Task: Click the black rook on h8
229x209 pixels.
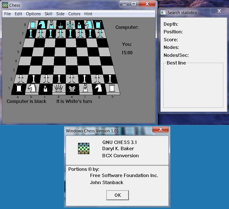Action: tap(98, 25)
